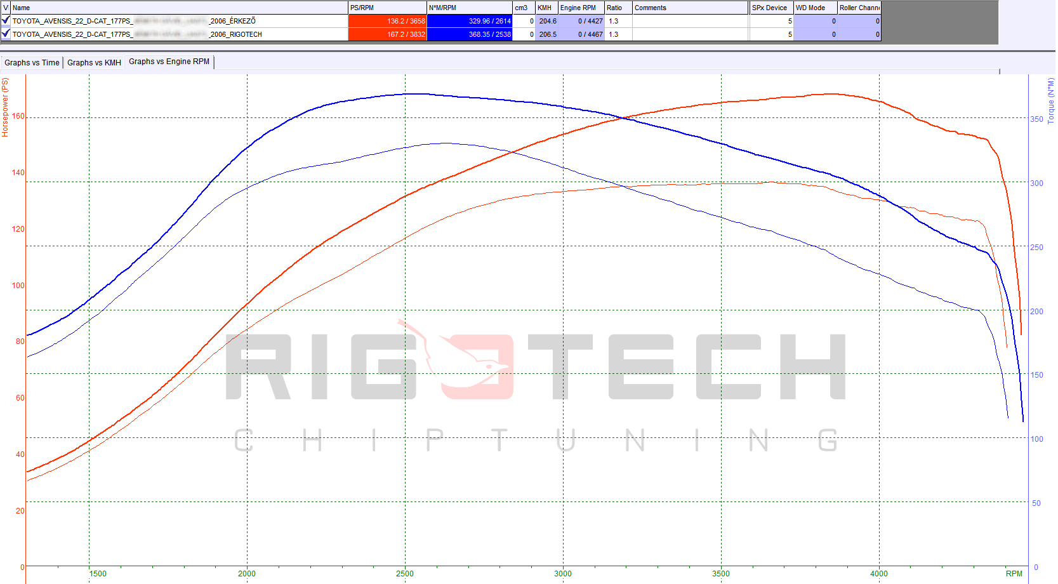Click the Roller Channel column header
The width and height of the screenshot is (1058, 584).
point(859,8)
